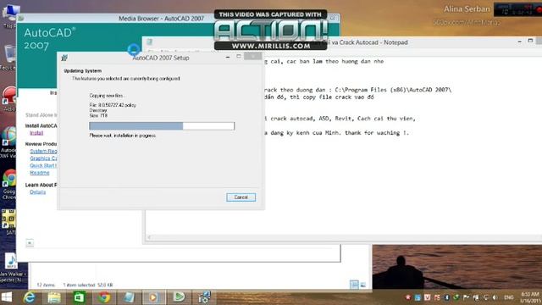Click the green play-arrow taskbar icon

click(x=179, y=297)
